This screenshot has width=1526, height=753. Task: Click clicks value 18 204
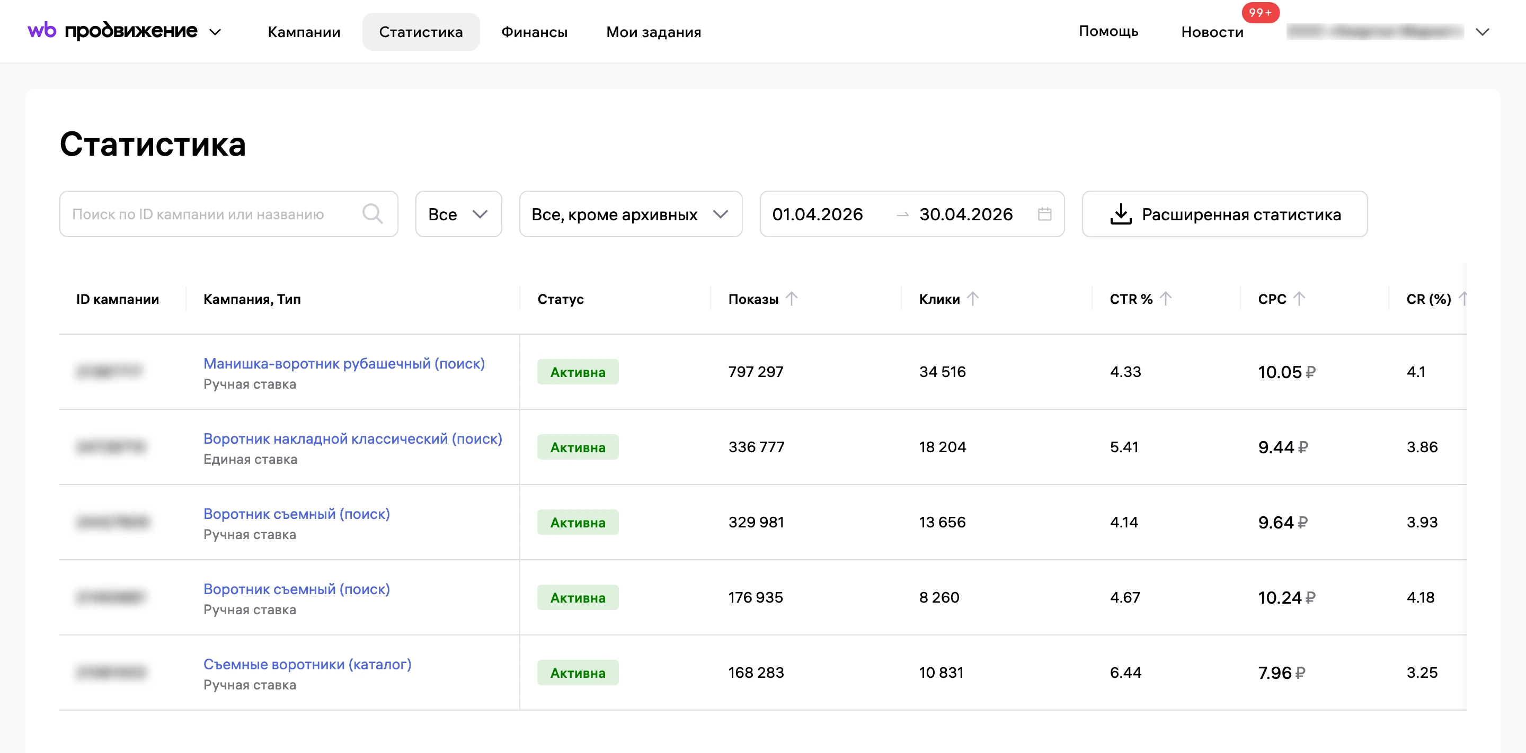pyautogui.click(x=942, y=447)
